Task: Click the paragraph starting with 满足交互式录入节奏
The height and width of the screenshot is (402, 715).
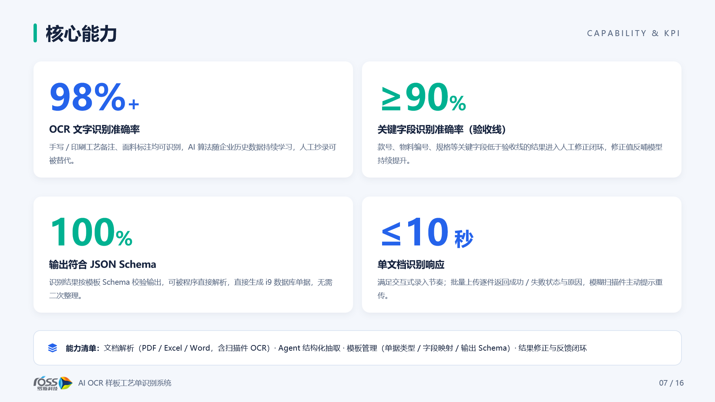Action: 520,289
